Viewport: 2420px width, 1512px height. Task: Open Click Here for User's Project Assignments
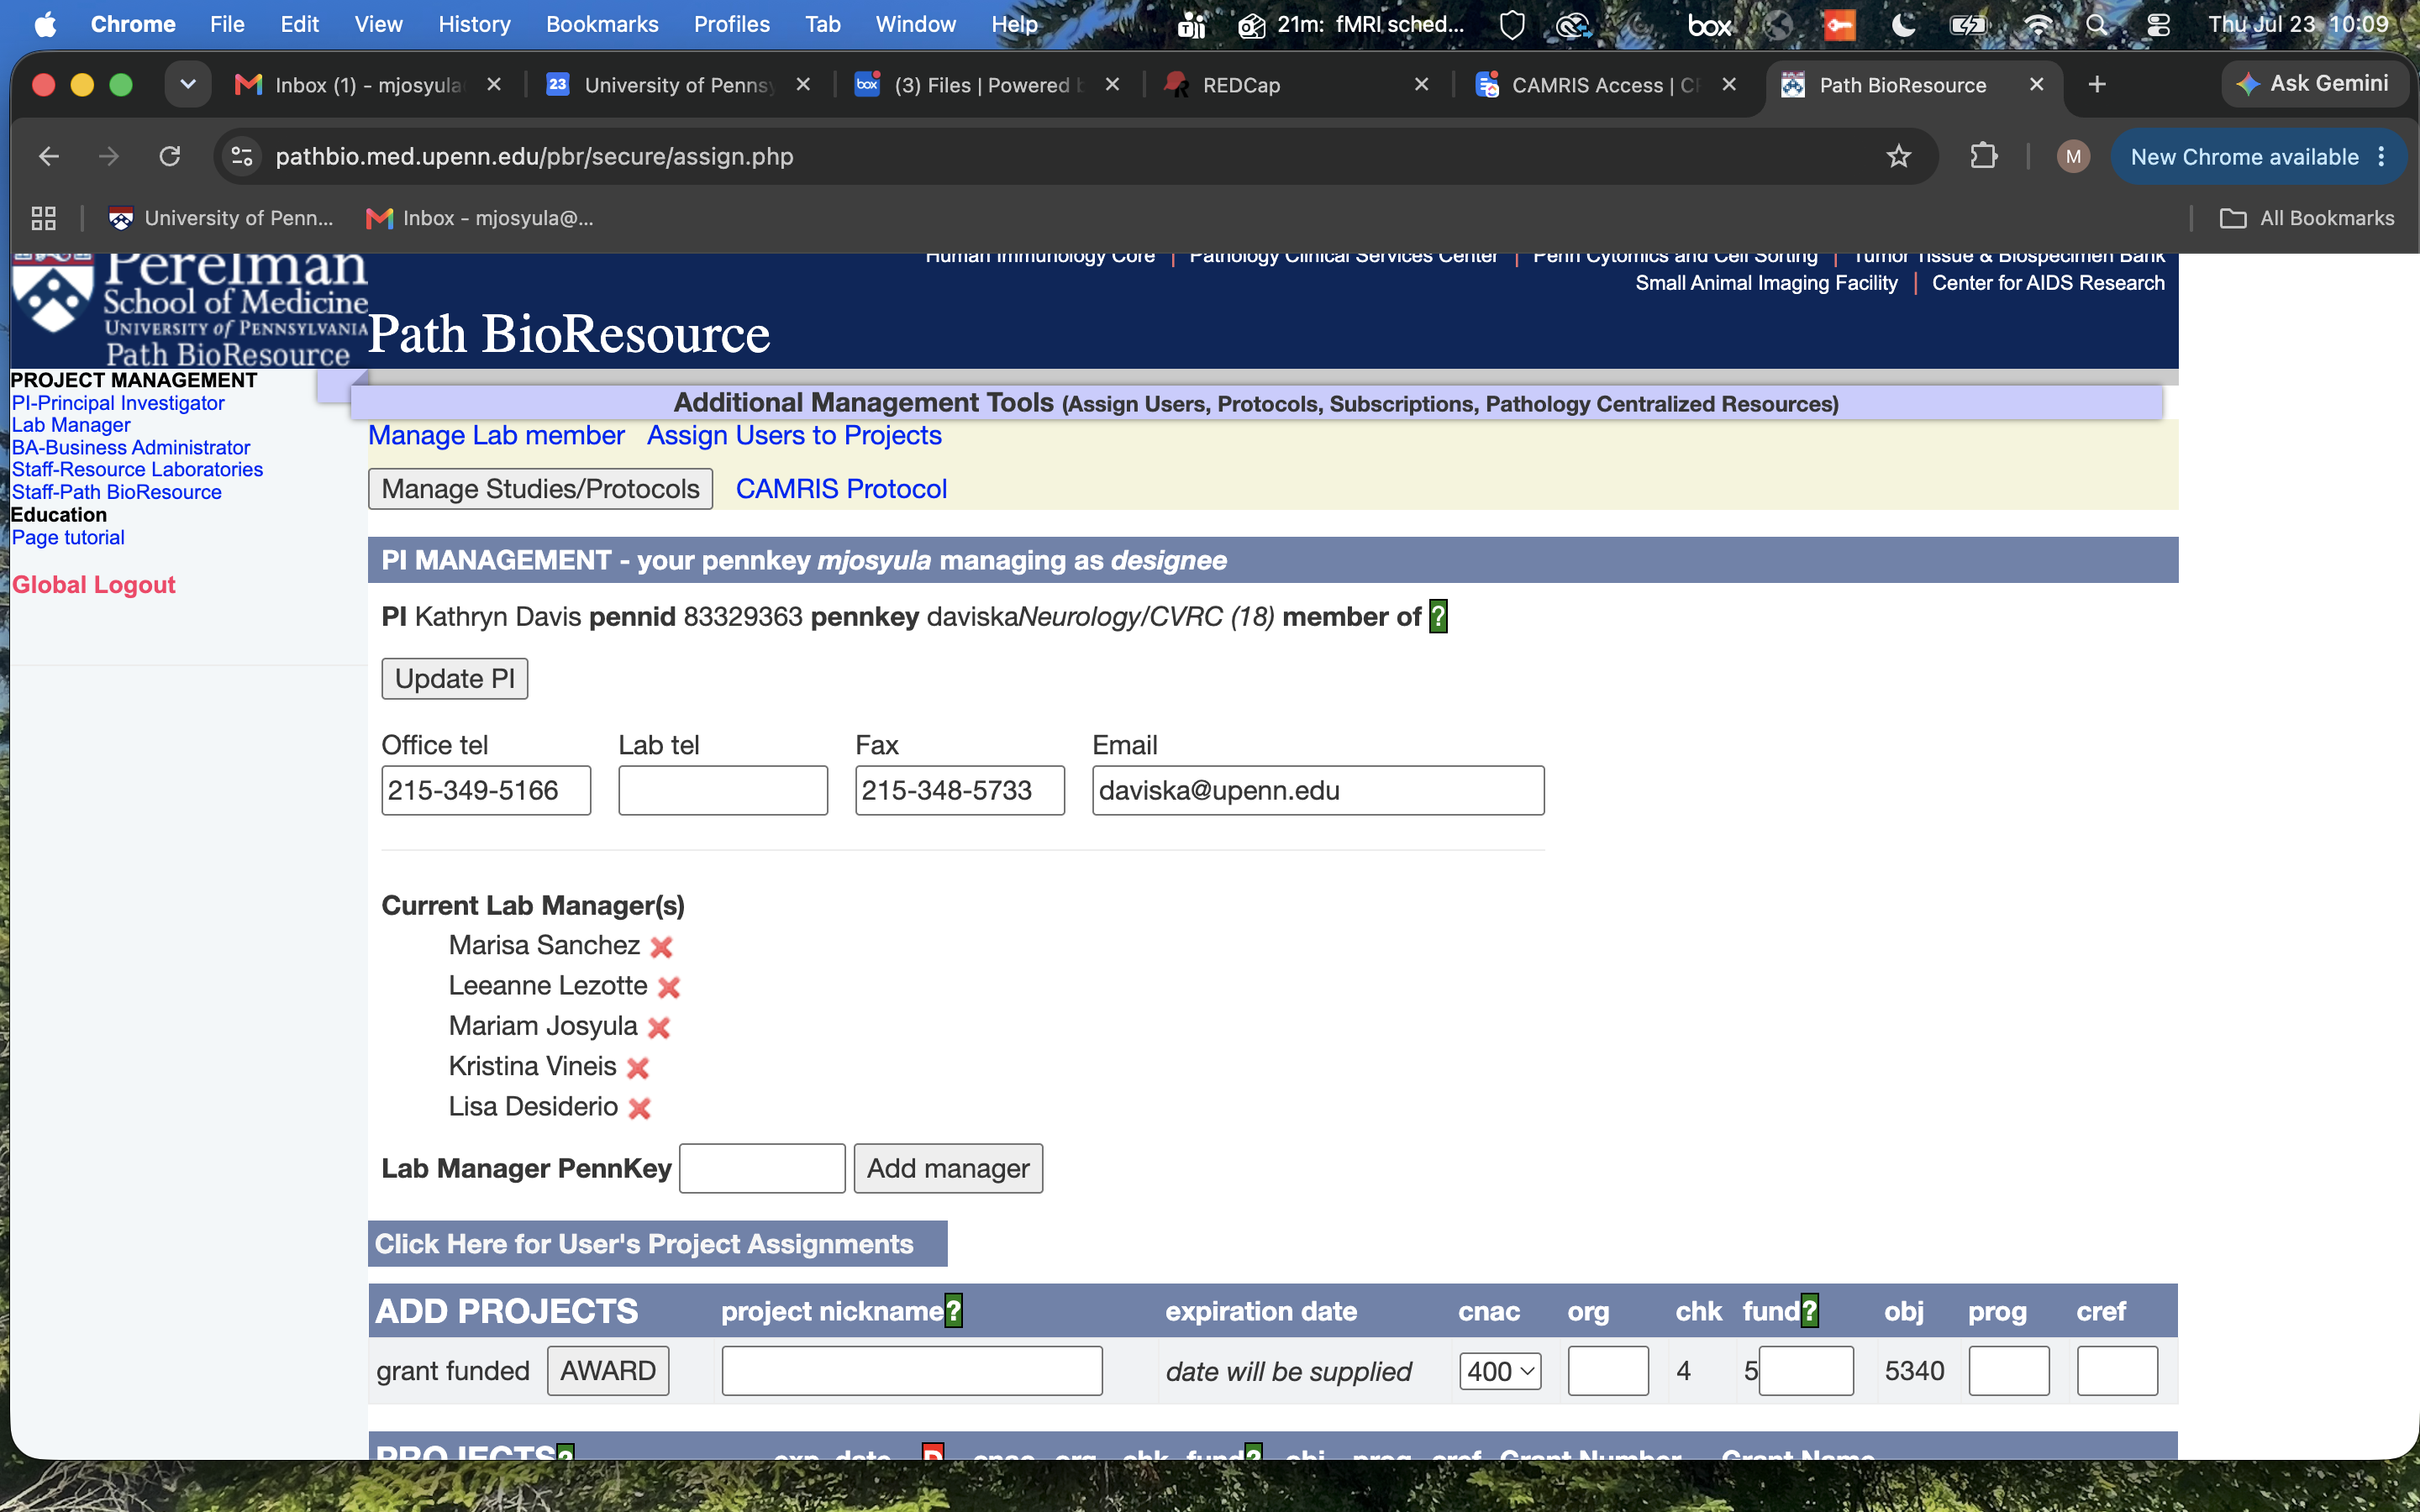[x=657, y=1244]
